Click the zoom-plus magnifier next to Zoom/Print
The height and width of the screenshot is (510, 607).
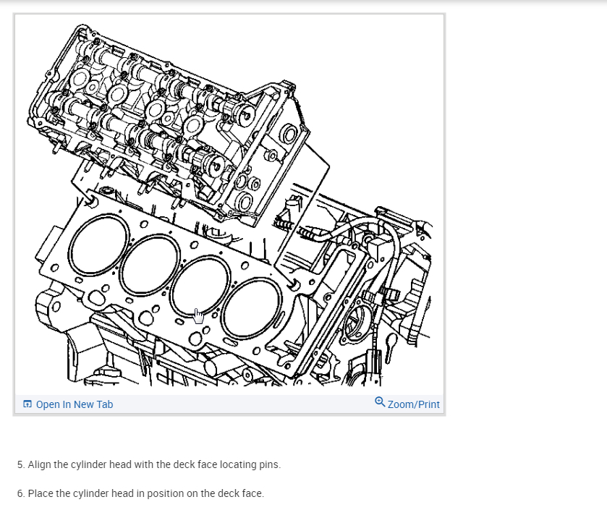click(x=380, y=404)
